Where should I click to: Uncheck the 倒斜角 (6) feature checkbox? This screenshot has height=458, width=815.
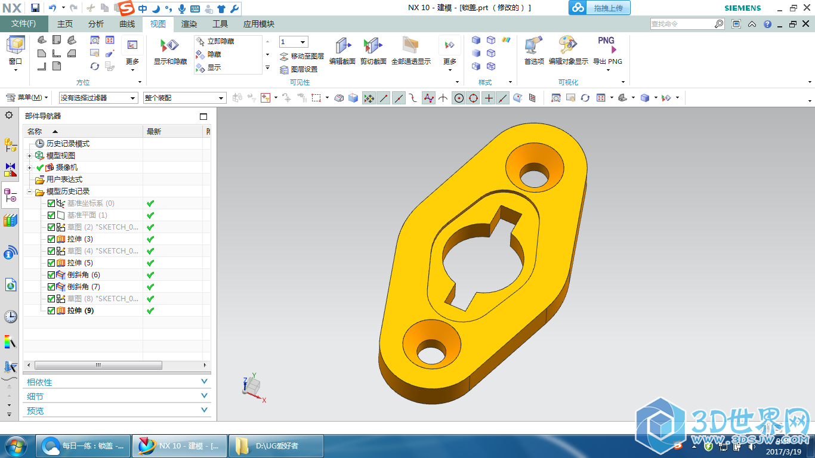51,275
